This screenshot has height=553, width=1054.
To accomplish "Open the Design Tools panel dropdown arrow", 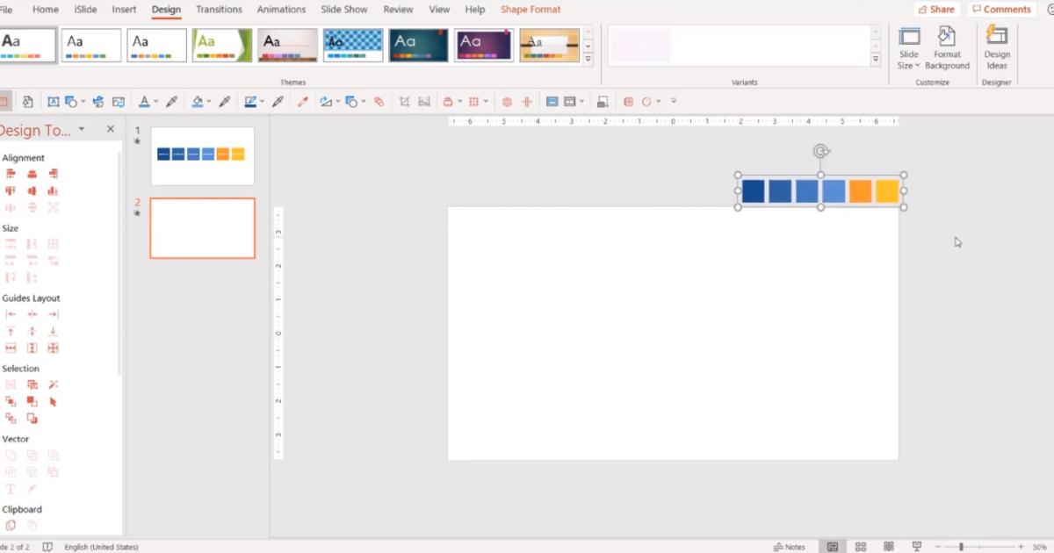I will pyautogui.click(x=83, y=129).
